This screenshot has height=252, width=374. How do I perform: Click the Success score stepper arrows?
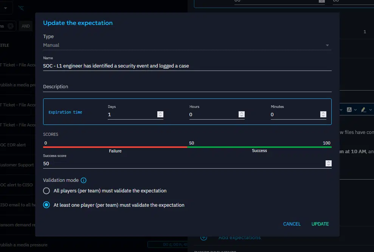pyautogui.click(x=329, y=163)
